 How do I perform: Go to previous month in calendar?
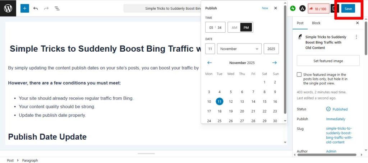click(x=210, y=63)
